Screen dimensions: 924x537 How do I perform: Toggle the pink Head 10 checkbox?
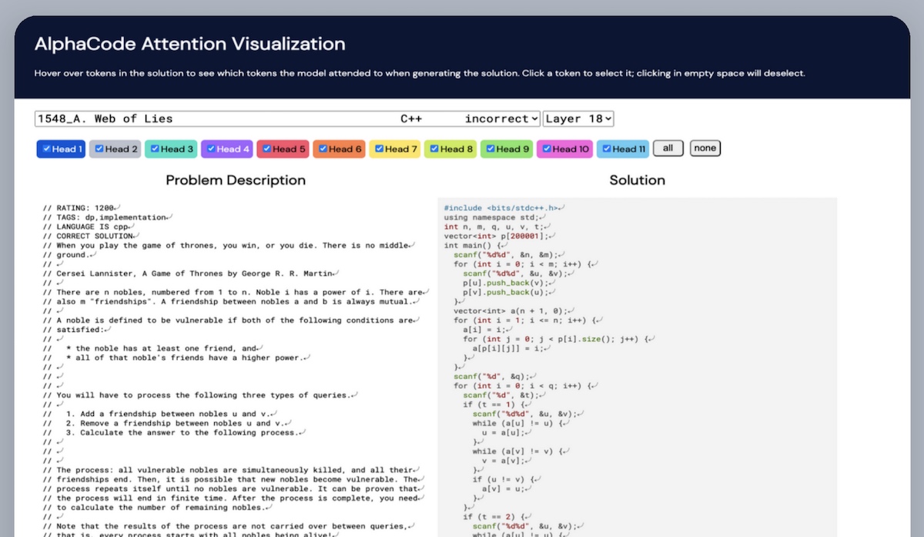(546, 149)
